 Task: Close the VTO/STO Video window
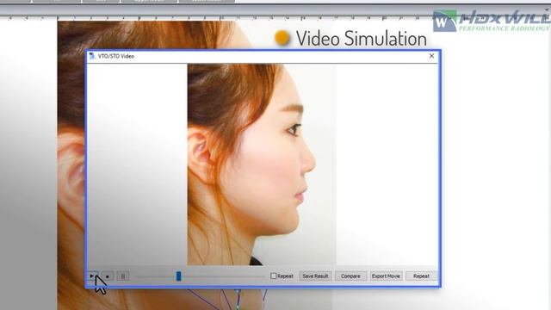pos(431,56)
